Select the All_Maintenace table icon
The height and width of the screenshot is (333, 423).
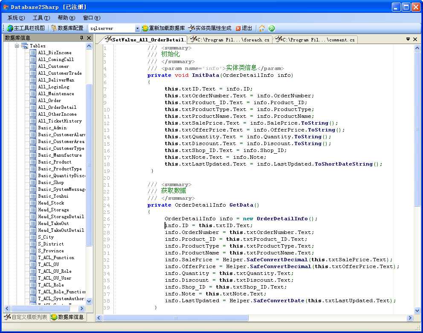pos(33,93)
